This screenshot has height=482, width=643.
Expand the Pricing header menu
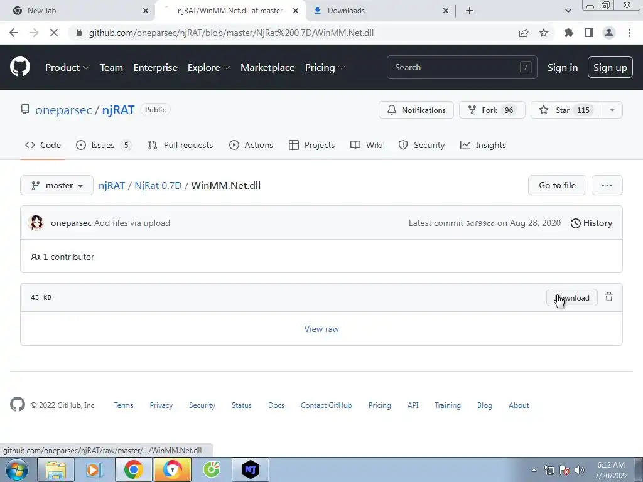(x=325, y=68)
